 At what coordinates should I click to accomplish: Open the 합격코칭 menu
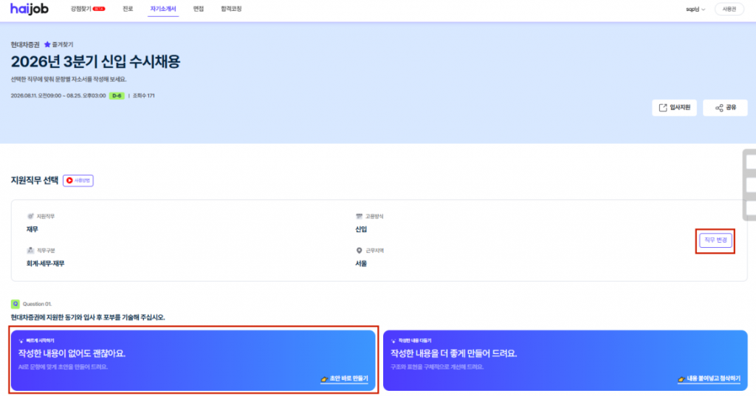[231, 9]
